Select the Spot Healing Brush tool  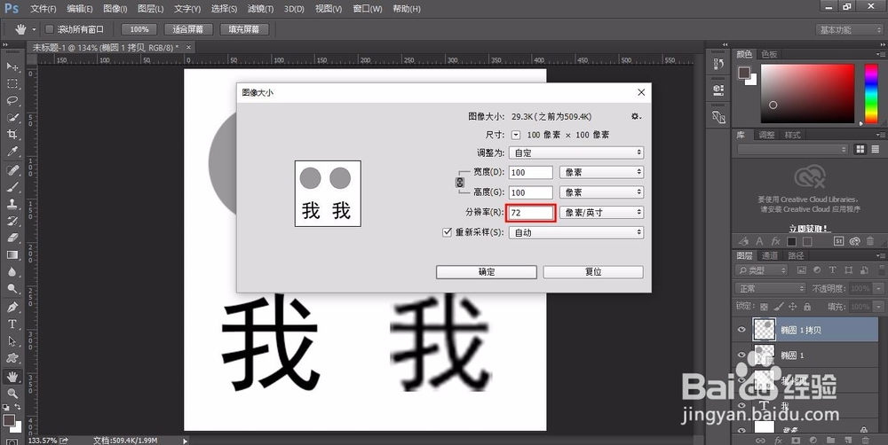pyautogui.click(x=12, y=169)
